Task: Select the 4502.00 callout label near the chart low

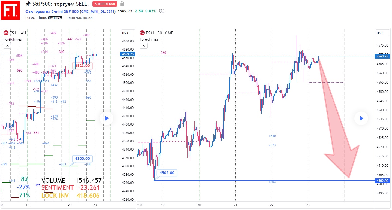Action: [x=167, y=173]
